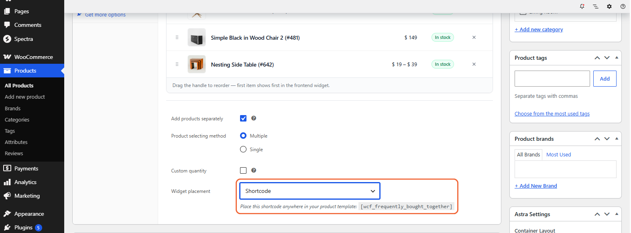Show help tooltip for Add products separately

click(254, 118)
